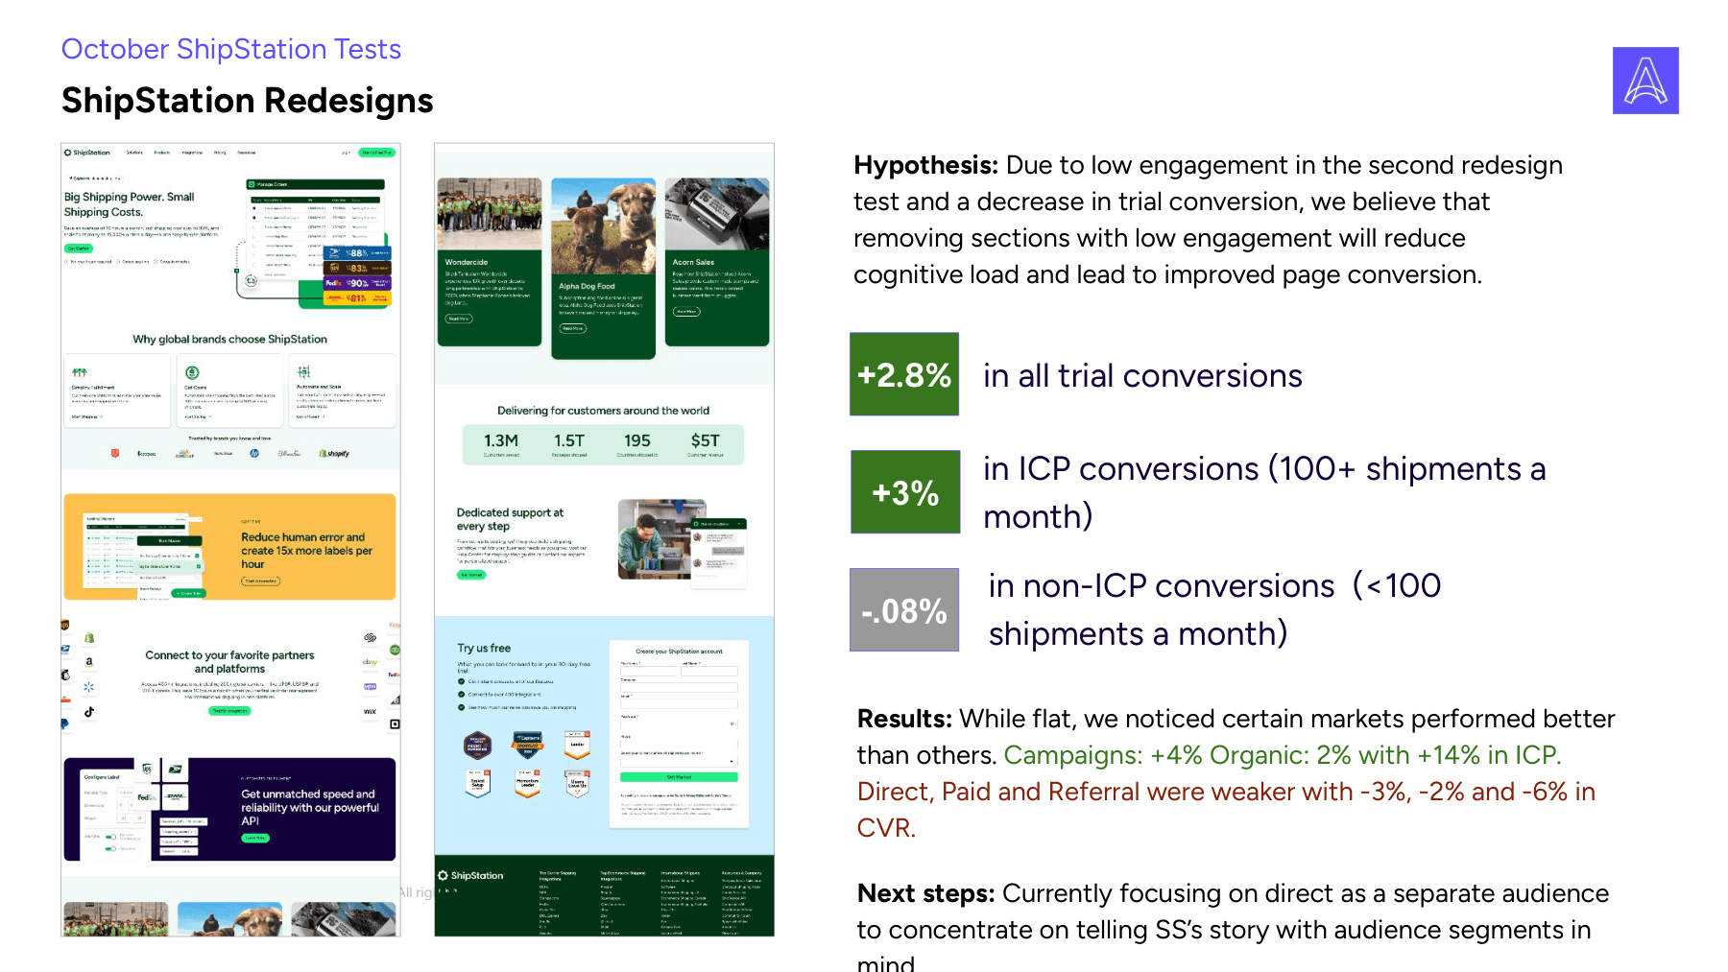Screen dimensions: 1728x972
Task: Click the red Salvation Army shield logo
Action: [115, 453]
